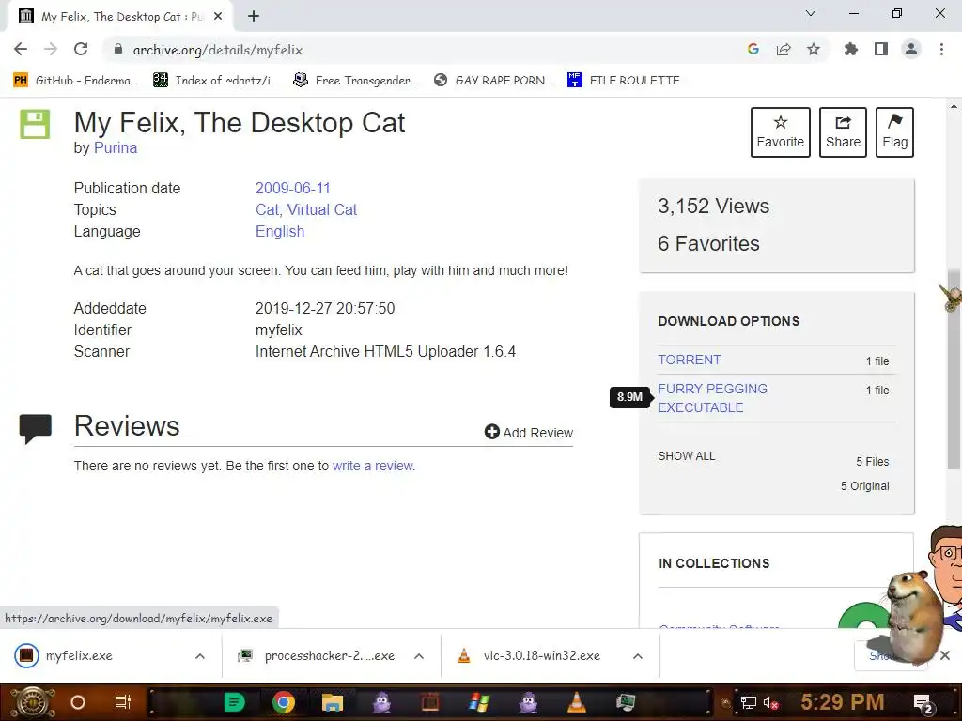Click the muted volume tray icon

click(x=770, y=702)
